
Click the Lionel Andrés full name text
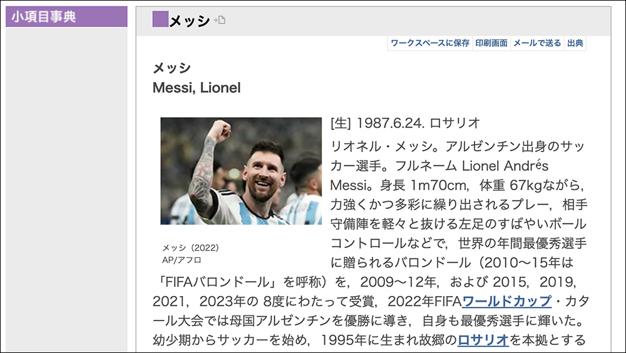click(505, 166)
